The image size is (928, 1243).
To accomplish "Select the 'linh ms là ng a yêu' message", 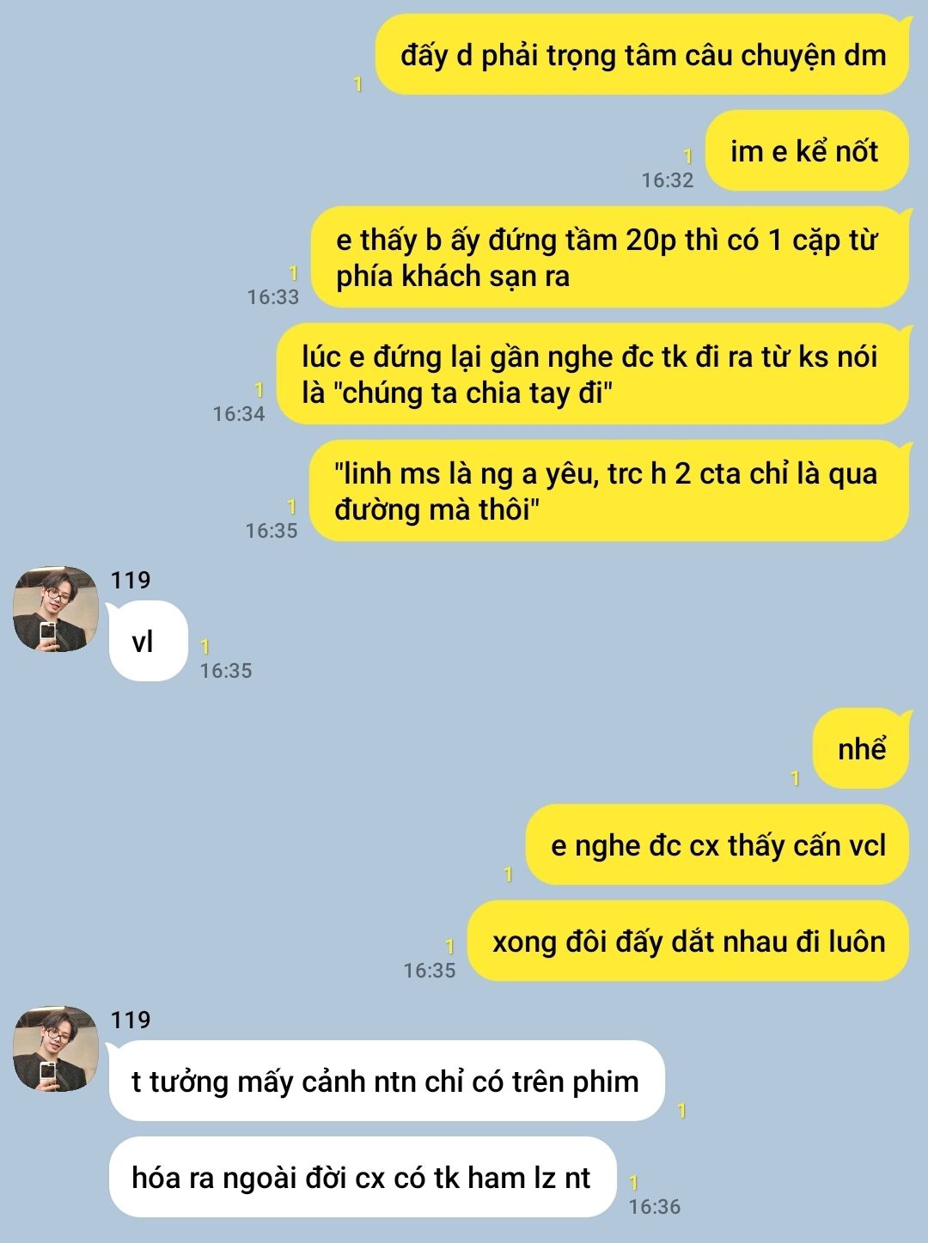I will pos(608,490).
